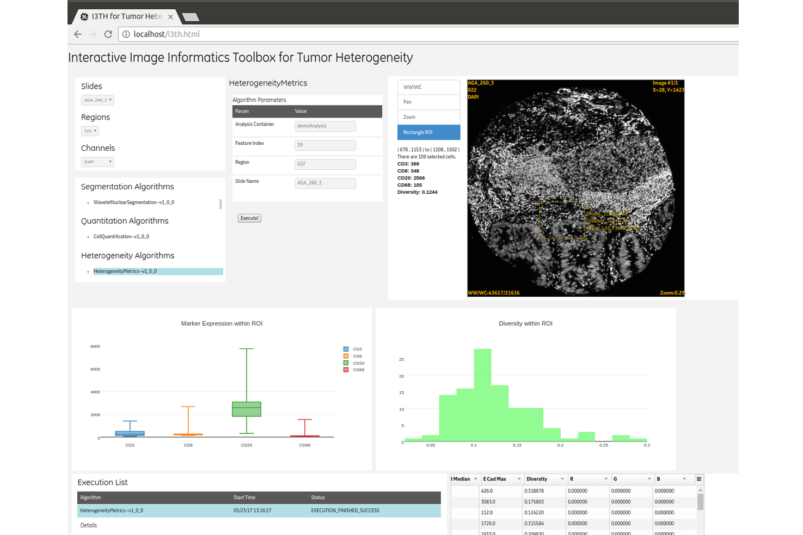The image size is (803, 535).
Task: Click the table cell 426.0
Action: point(501,491)
